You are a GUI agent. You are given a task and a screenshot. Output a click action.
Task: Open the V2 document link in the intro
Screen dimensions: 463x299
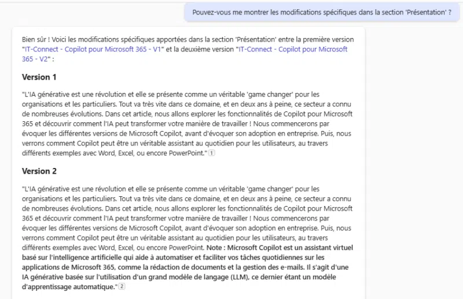293,49
